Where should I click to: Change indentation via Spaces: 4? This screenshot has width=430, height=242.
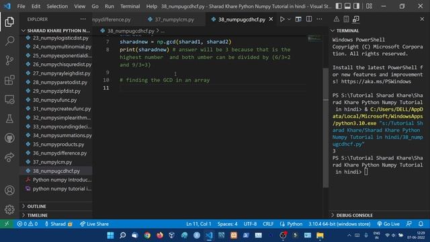coord(227,224)
